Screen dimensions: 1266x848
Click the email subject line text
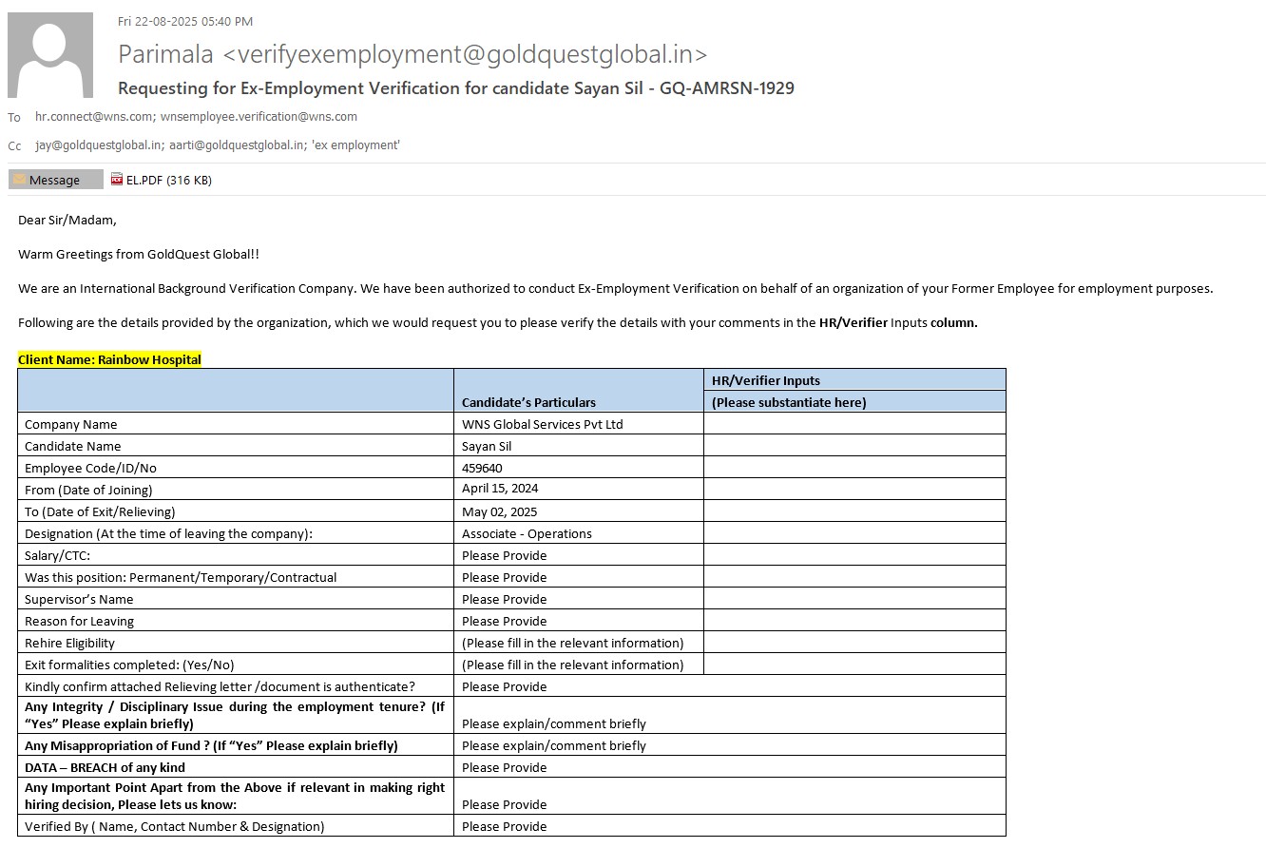455,88
